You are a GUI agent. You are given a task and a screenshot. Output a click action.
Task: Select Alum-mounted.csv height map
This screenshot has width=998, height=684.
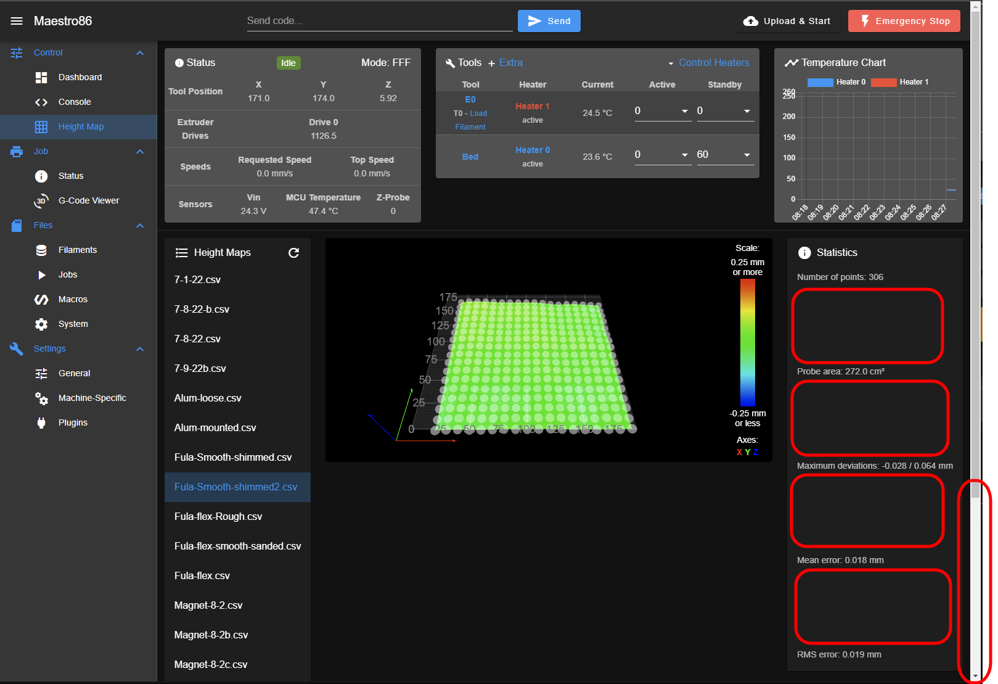pyautogui.click(x=237, y=427)
